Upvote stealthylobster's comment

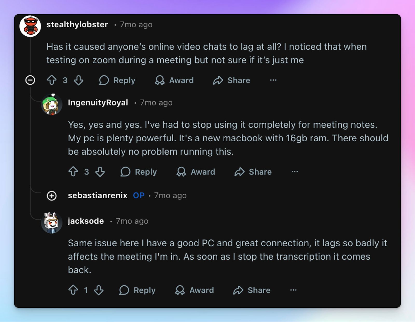52,80
